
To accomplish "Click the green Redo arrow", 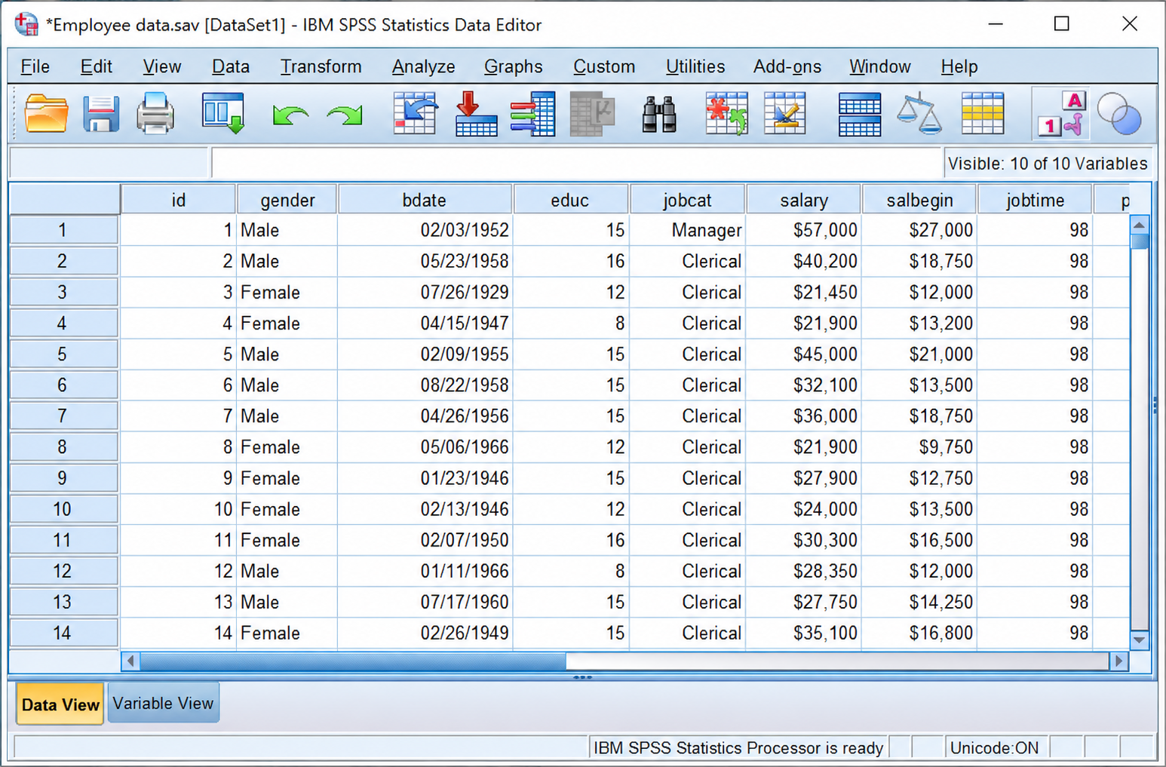I will click(345, 115).
